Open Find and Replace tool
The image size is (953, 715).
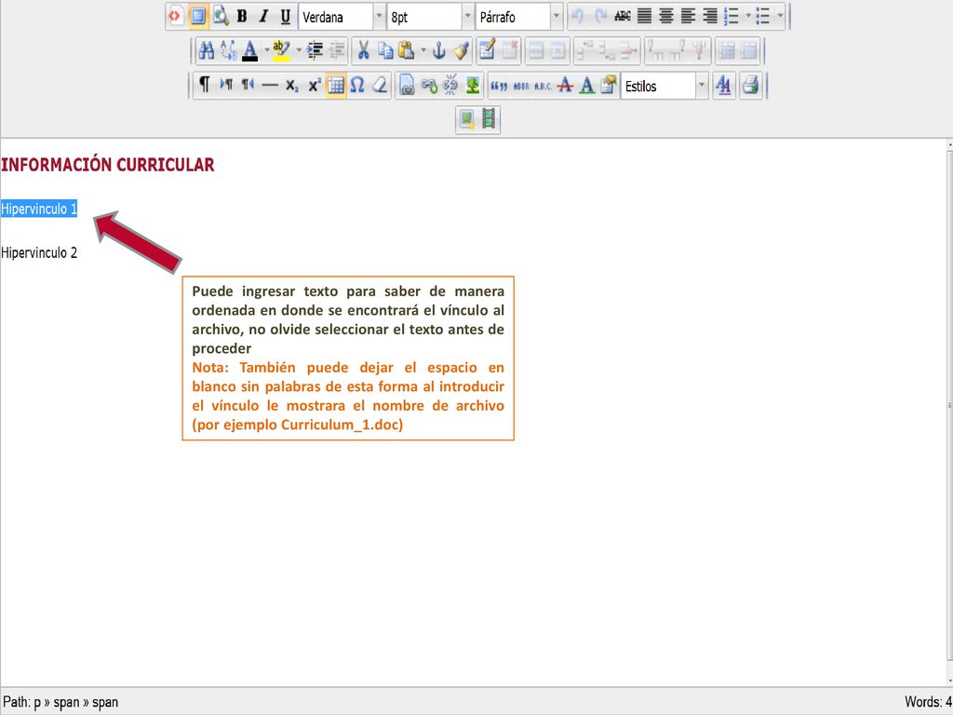[x=229, y=50]
